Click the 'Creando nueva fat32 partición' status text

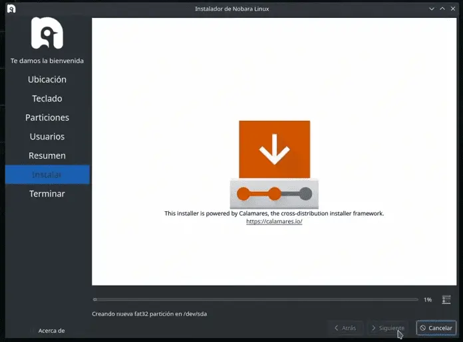click(x=150, y=313)
